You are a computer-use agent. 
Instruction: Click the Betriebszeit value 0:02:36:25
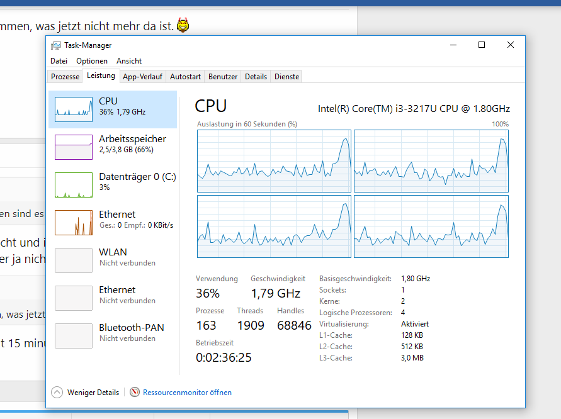224,357
